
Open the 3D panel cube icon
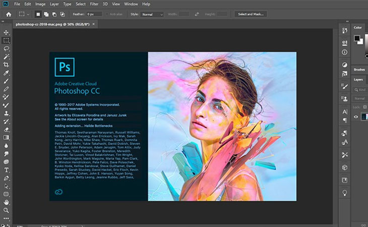[x=344, y=167]
